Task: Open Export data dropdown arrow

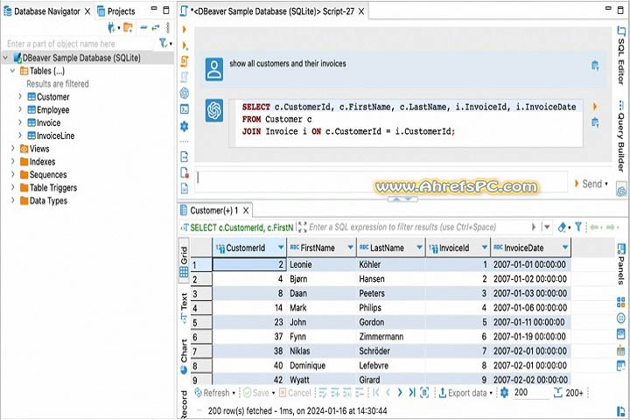Action: [491, 393]
